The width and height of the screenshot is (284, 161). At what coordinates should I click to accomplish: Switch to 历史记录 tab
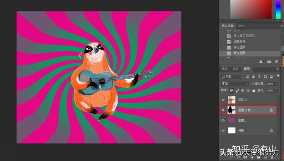coord(228,26)
